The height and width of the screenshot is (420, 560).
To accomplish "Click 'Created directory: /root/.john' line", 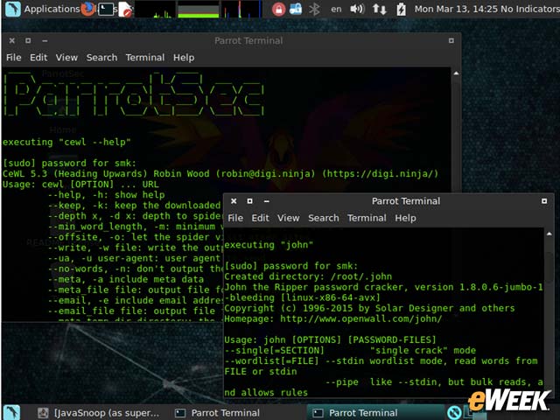I will [308, 276].
